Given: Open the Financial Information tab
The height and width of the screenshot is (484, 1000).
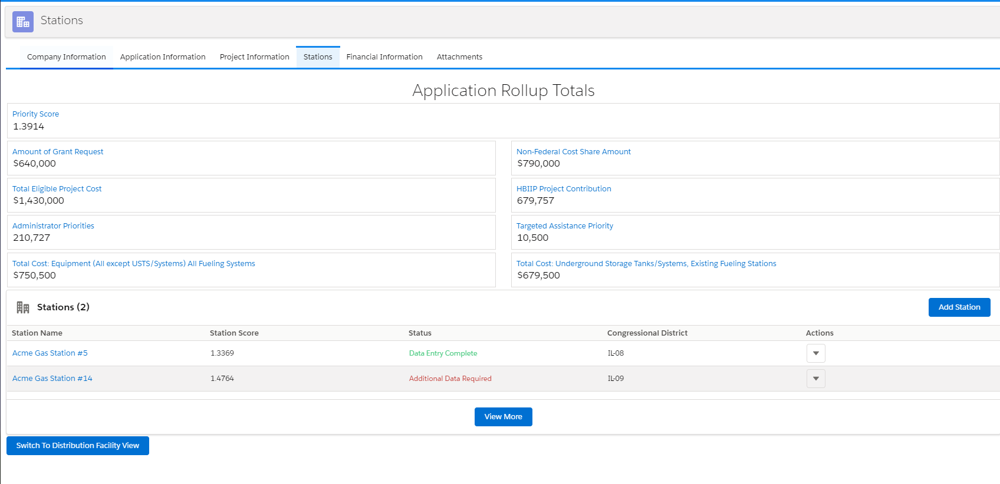Looking at the screenshot, I should pyautogui.click(x=384, y=57).
